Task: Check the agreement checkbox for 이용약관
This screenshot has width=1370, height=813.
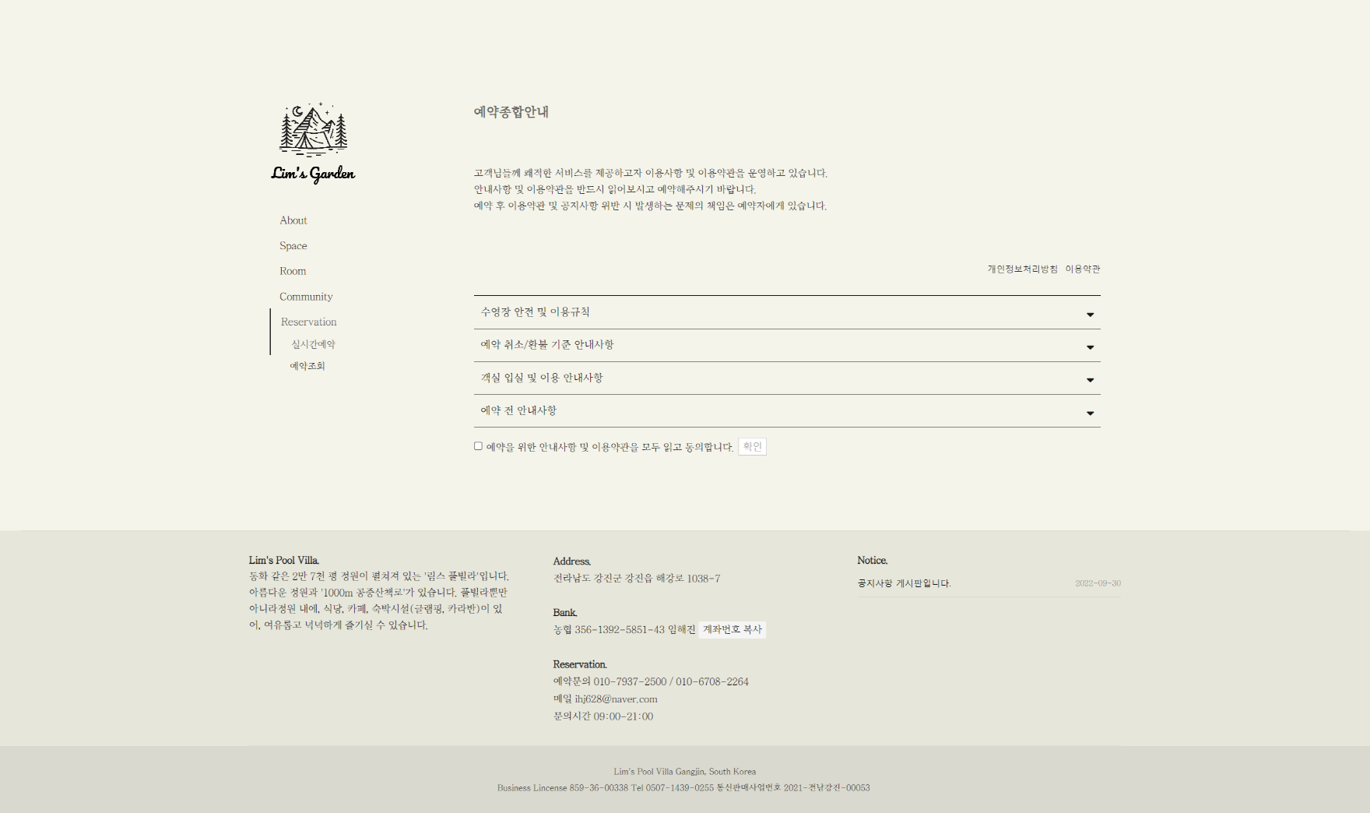Action: [478, 446]
